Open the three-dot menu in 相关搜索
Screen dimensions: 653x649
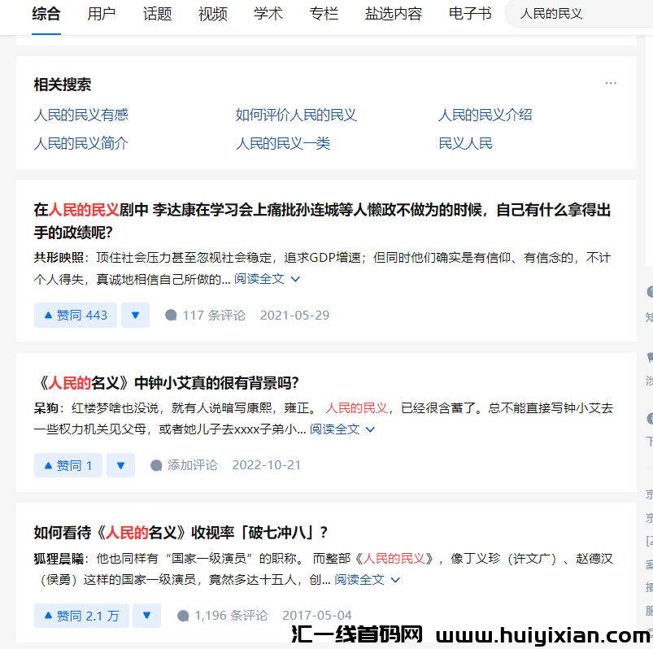point(611,83)
